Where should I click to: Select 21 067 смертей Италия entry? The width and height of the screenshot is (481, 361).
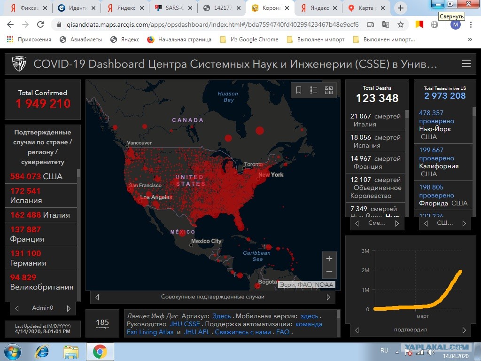[x=375, y=120]
